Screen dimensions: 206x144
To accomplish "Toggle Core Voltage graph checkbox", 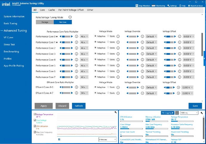I will tap(35, 120).
